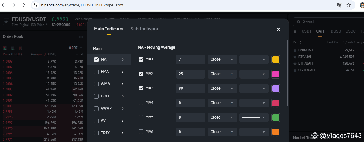Expand the BOLL indicator settings arrow
Viewport: 364px width, 142px height.
pyautogui.click(x=123, y=96)
